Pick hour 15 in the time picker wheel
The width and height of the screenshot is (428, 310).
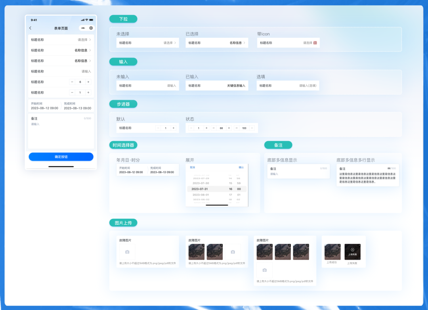231,183
